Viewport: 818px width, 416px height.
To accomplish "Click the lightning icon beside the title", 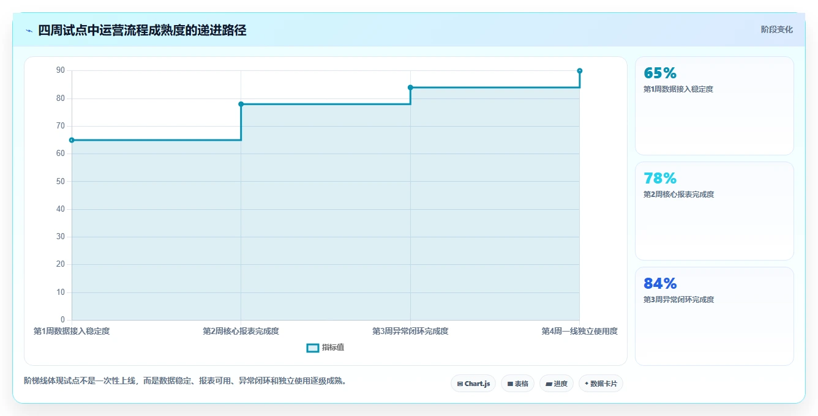I will [x=29, y=30].
